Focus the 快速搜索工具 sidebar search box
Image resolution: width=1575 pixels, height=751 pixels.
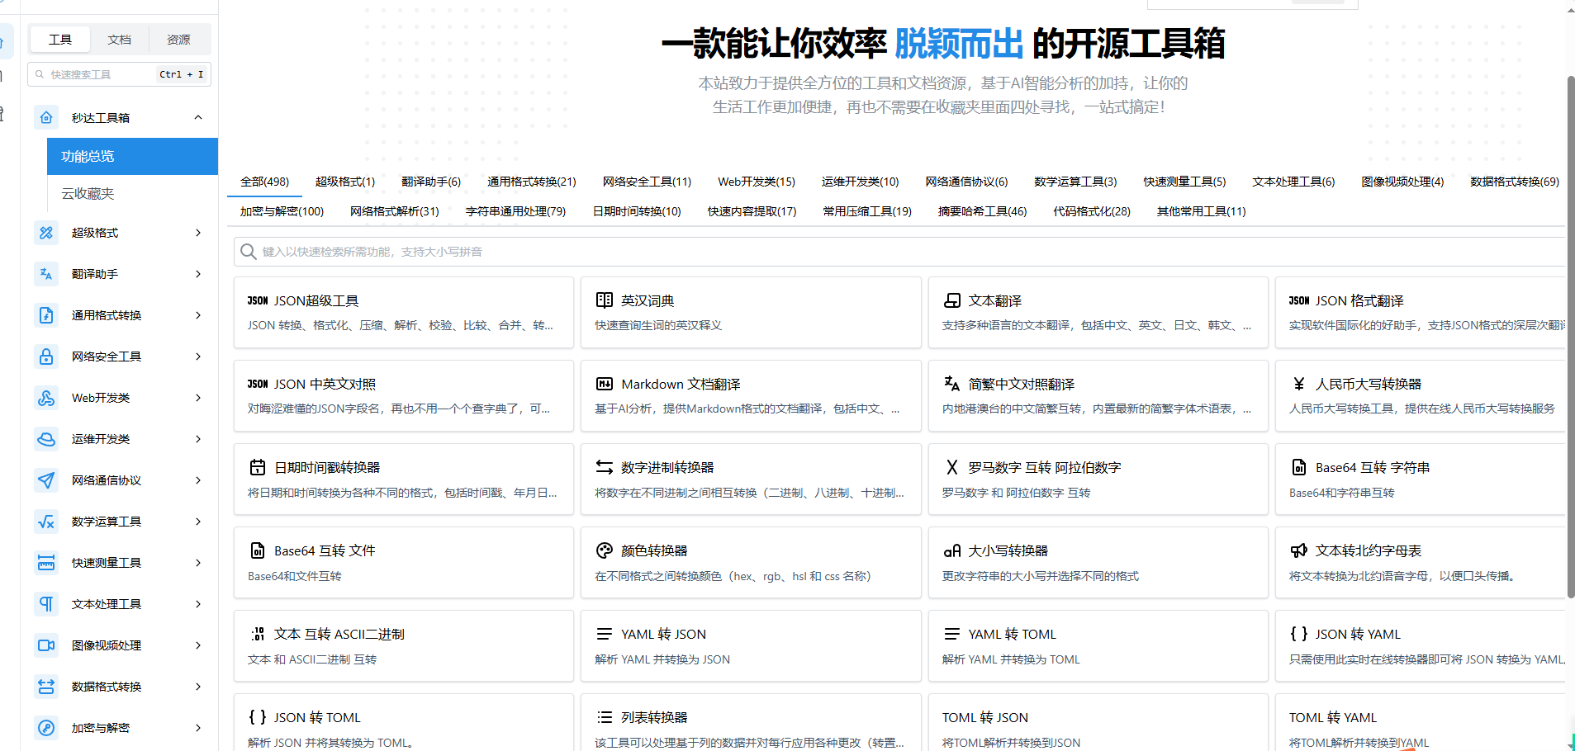tap(119, 74)
